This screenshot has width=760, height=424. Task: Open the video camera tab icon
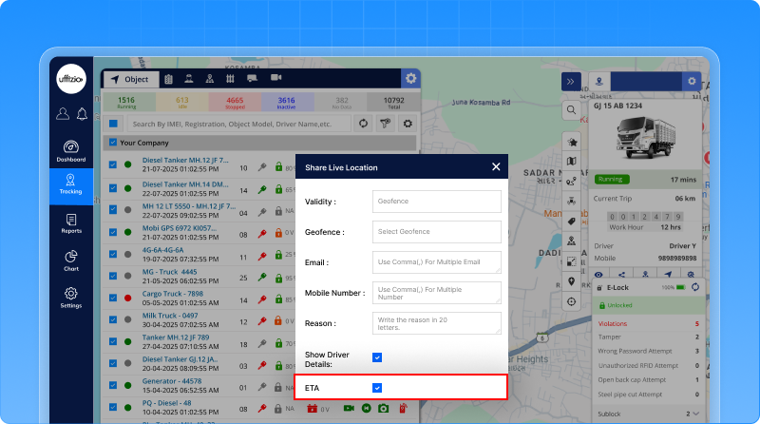coord(276,78)
